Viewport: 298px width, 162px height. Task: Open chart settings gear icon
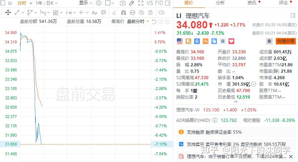tap(98, 3)
